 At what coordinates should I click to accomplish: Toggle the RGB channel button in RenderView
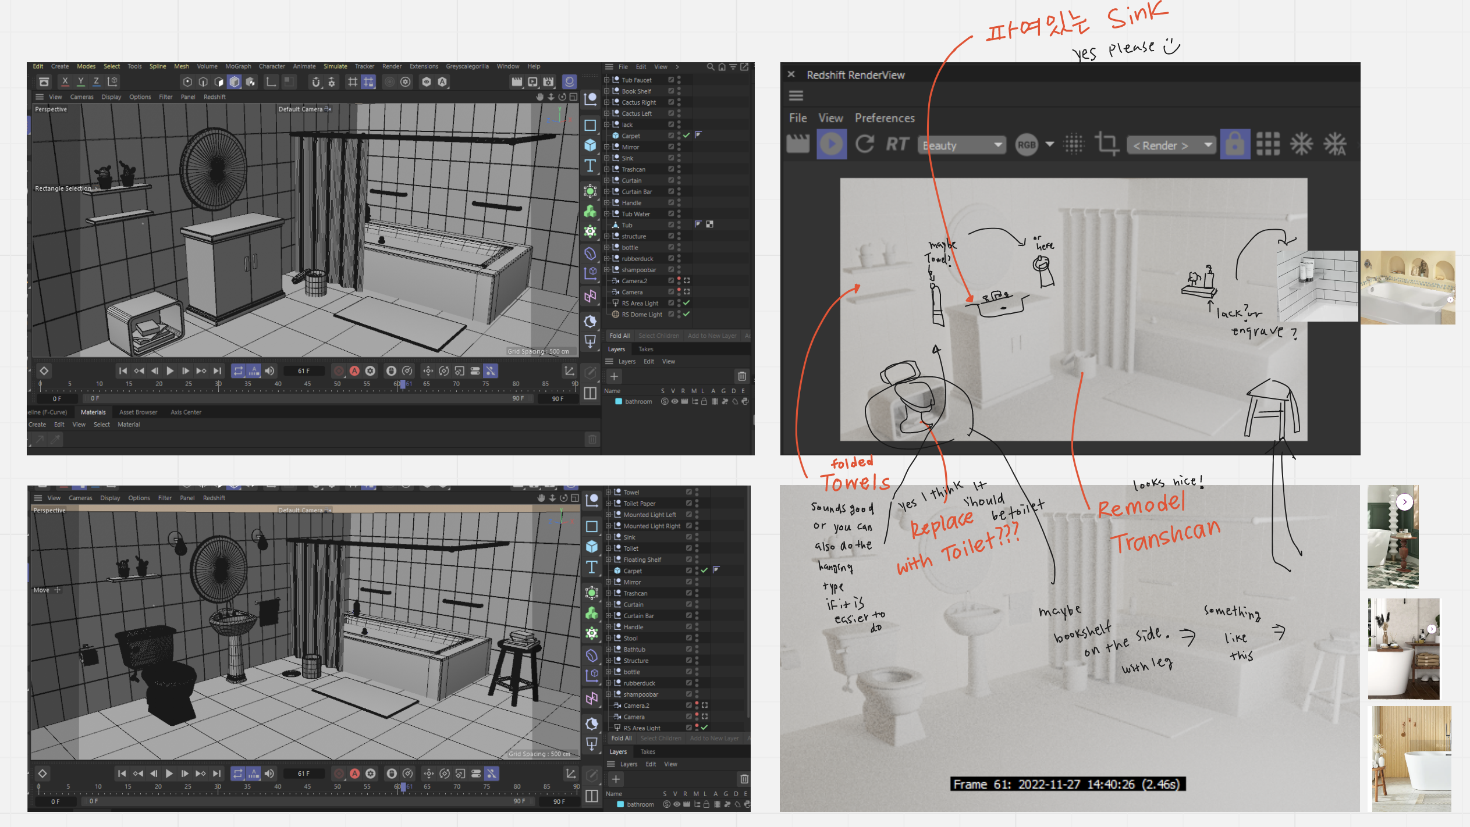click(1027, 145)
